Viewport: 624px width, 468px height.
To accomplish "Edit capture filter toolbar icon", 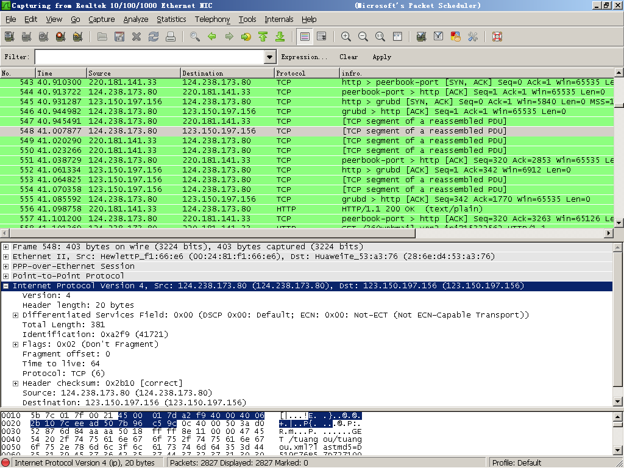I will pos(422,37).
